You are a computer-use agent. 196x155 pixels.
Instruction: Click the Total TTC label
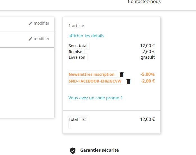(x=77, y=119)
